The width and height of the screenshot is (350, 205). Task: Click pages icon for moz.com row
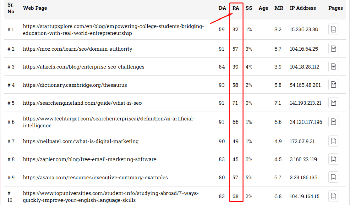tap(333, 49)
